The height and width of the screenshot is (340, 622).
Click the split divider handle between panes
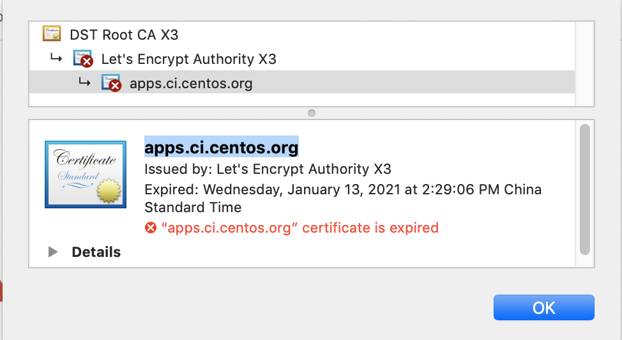(312, 113)
